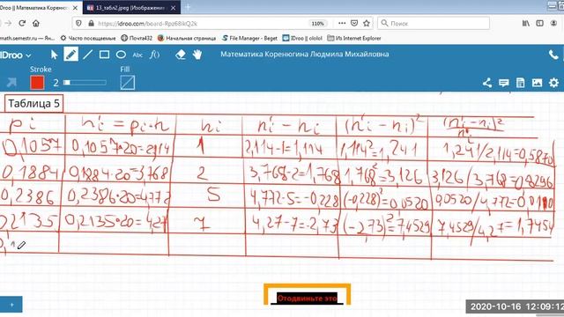
Task: Open the IDroo settings gear
Action: tap(553, 83)
